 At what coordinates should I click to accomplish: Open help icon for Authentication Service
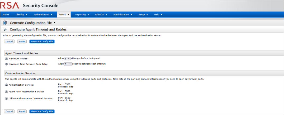point(7,85)
